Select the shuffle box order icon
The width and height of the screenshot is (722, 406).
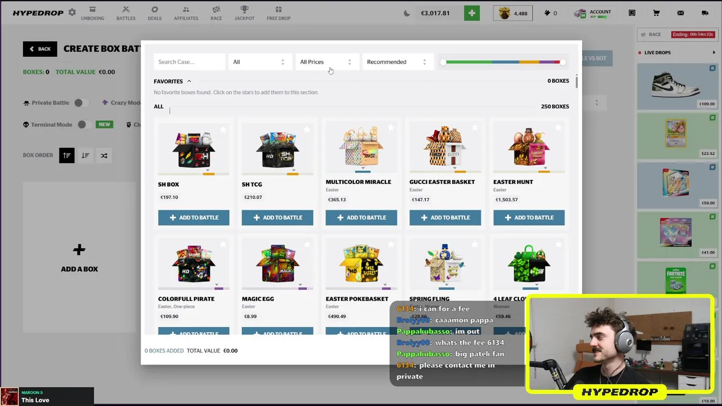(104, 155)
